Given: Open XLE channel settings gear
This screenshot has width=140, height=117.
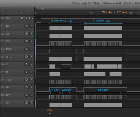Looking at the screenshot, I should click(27, 34).
